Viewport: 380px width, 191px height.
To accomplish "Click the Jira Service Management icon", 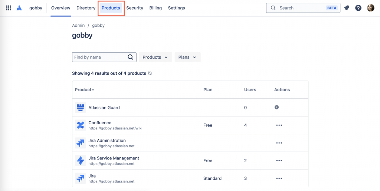I will tap(80, 161).
